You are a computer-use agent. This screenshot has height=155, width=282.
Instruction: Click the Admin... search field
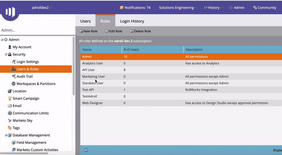(37, 30)
